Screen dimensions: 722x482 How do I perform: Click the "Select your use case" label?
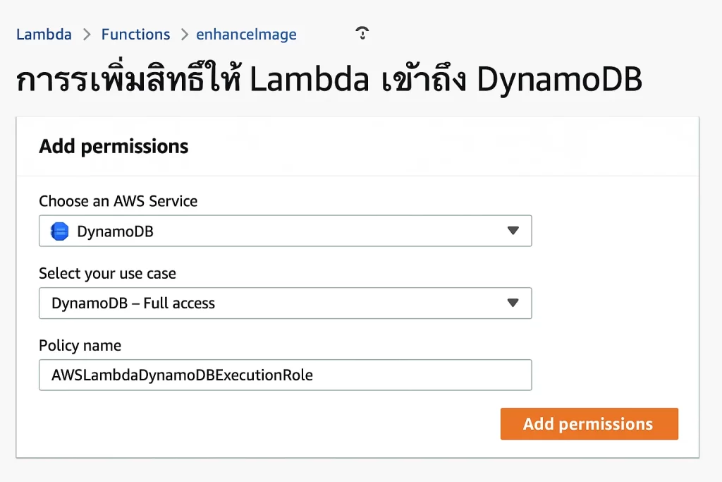point(107,273)
